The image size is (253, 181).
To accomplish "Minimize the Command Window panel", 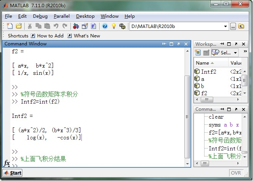I will 164,44.
